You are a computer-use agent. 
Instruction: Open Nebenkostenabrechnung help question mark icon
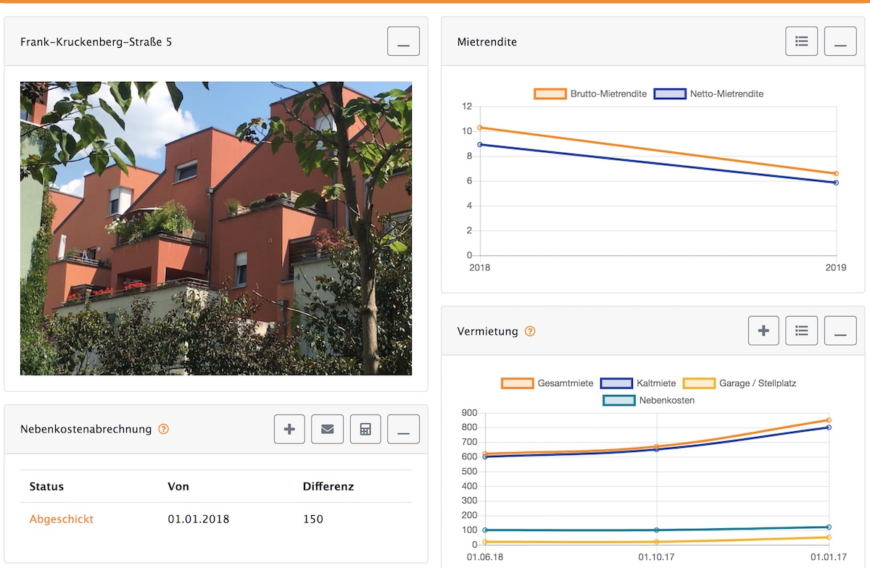click(x=163, y=429)
